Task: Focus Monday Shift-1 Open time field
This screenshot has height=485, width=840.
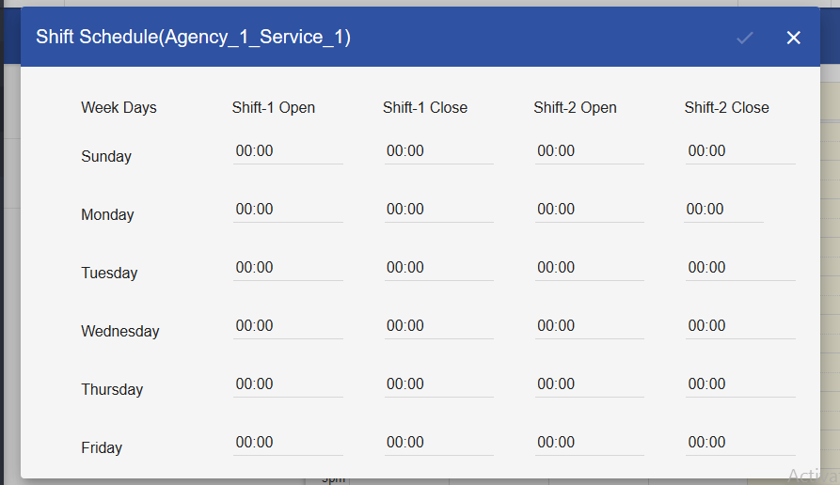Action: coord(288,210)
